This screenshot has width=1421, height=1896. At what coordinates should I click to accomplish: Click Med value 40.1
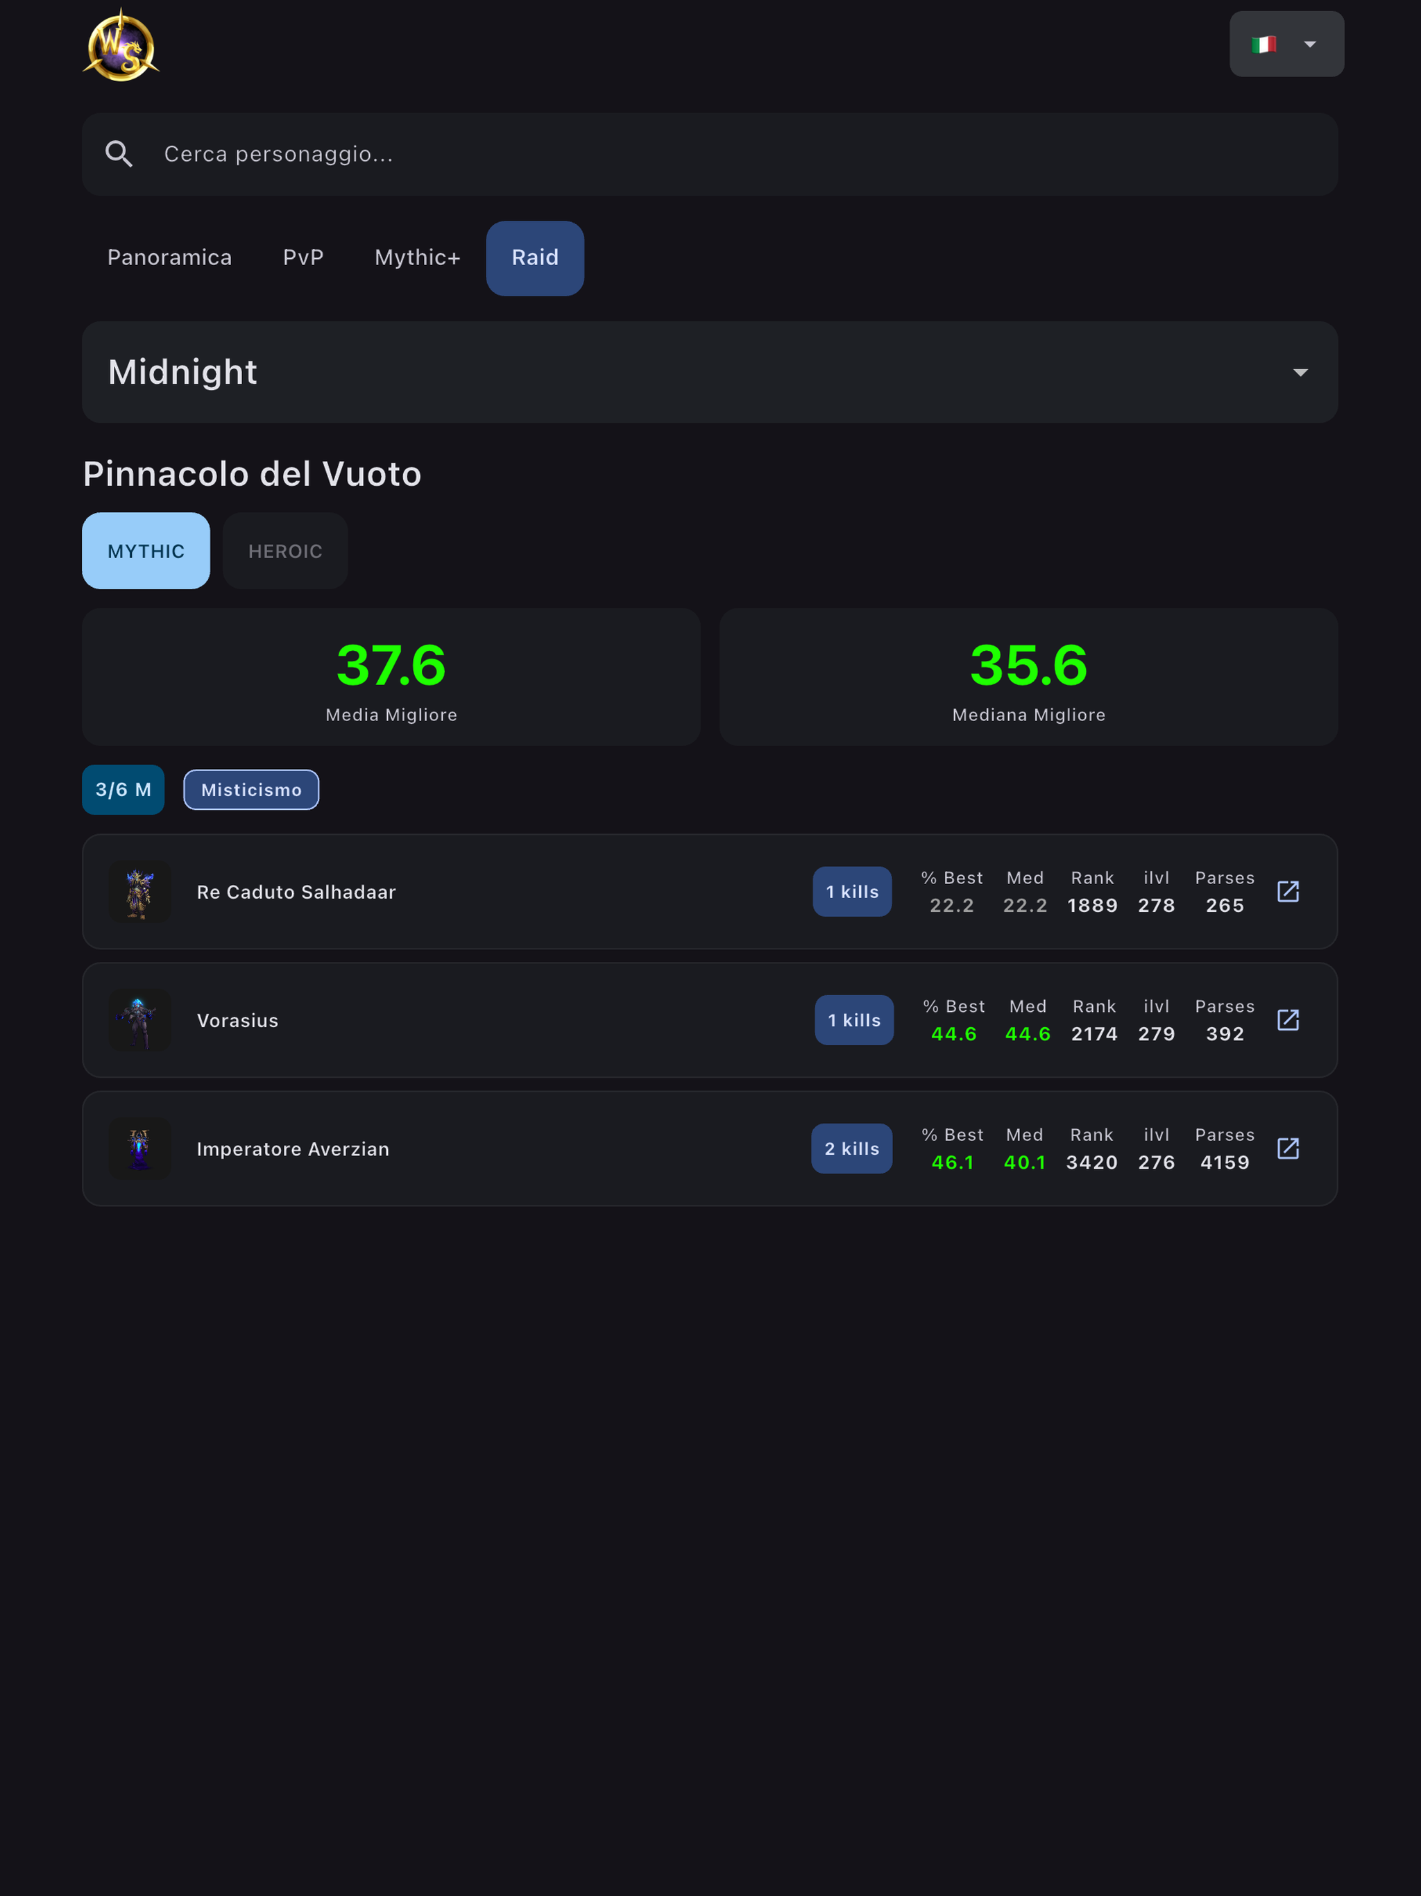click(x=1024, y=1162)
